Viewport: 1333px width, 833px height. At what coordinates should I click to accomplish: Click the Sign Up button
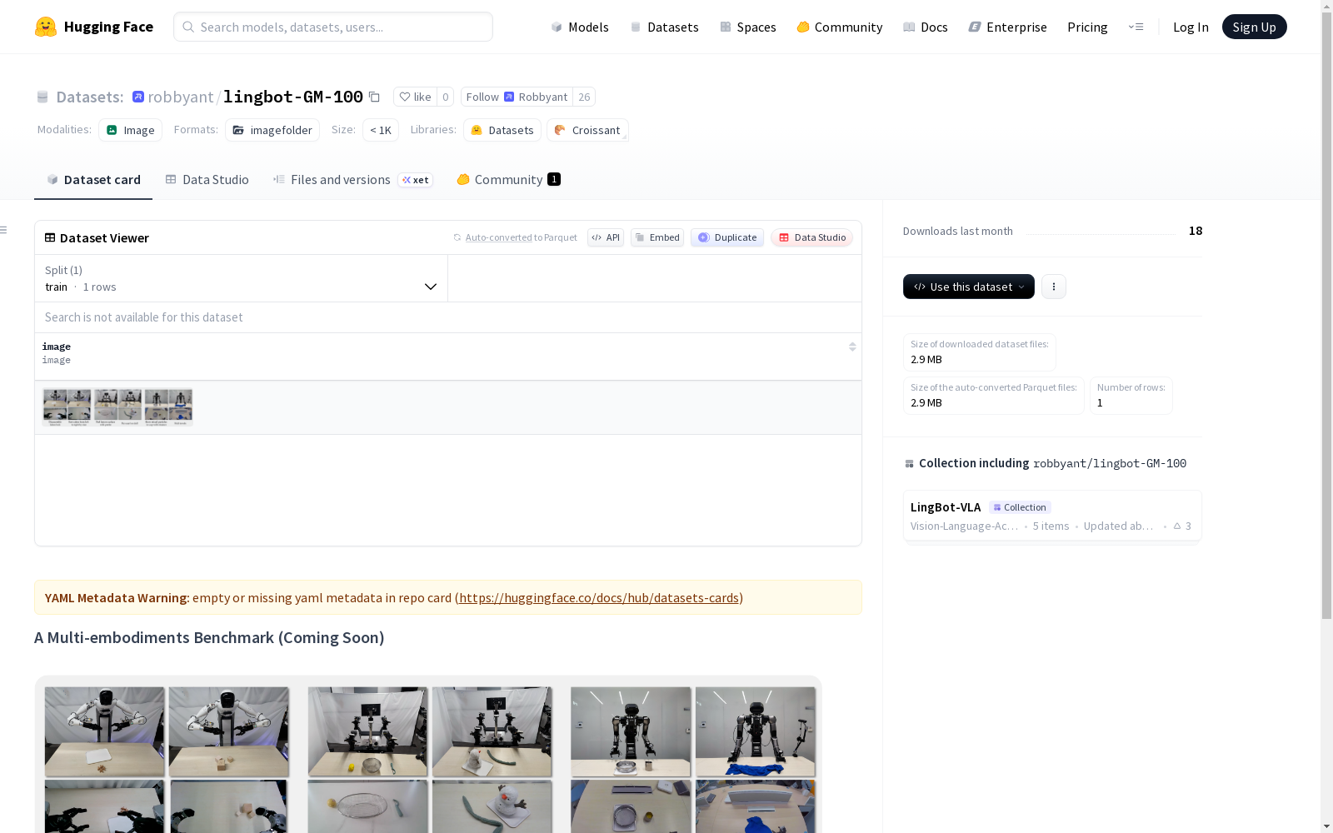coord(1255,27)
